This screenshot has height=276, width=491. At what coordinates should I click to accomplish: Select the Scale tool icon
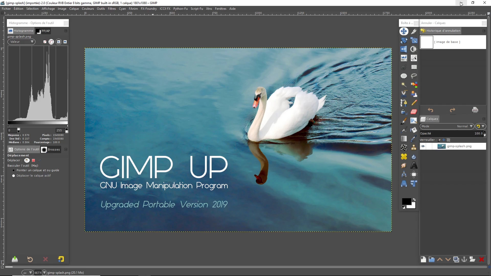(x=414, y=40)
